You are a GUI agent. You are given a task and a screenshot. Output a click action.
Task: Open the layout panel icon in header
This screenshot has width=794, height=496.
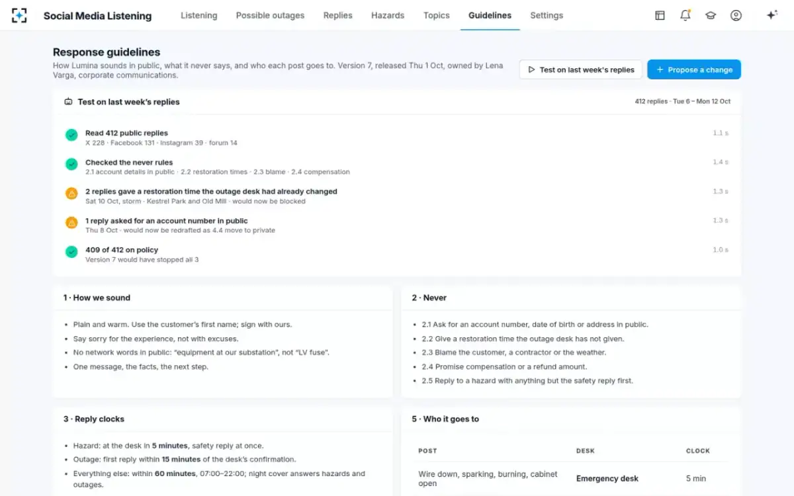[660, 15]
